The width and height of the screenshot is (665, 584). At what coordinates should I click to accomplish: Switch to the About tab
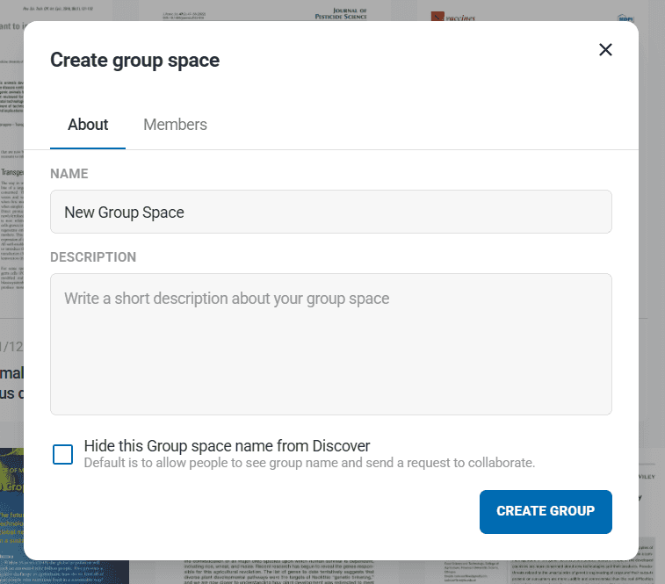click(x=88, y=125)
